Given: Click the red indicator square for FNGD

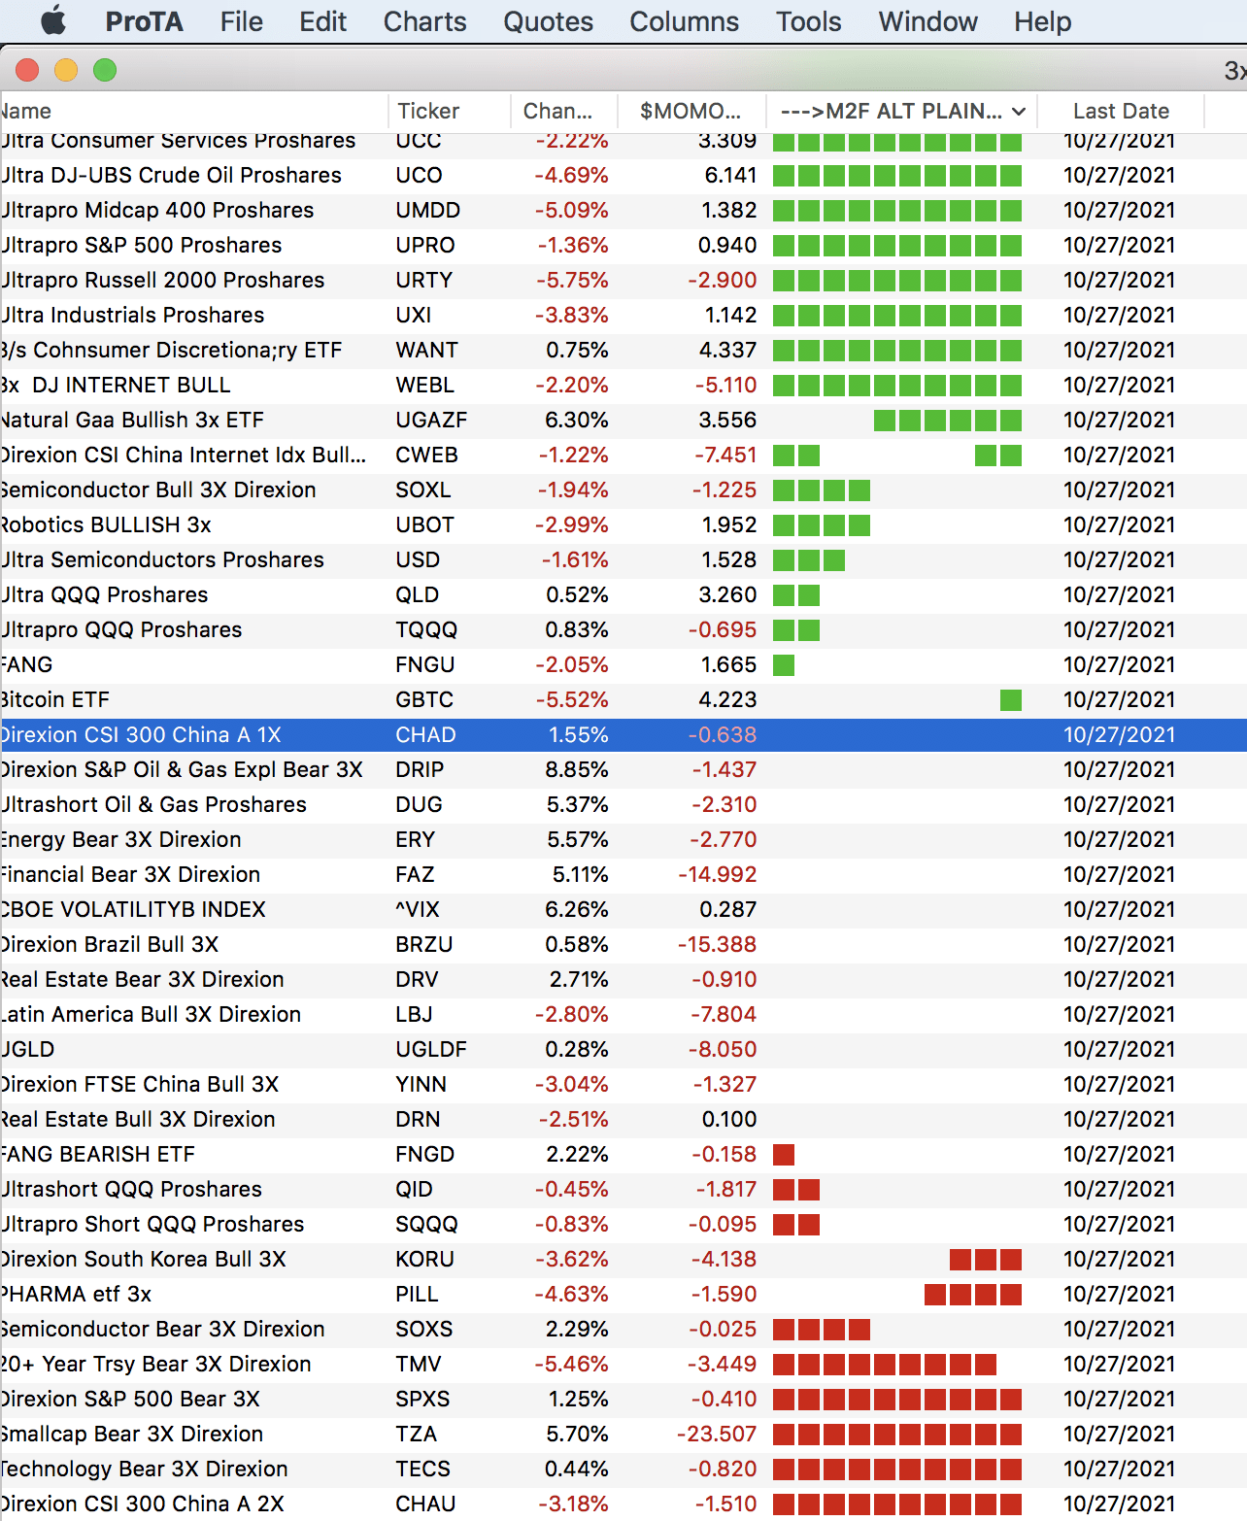Looking at the screenshot, I should point(784,1155).
